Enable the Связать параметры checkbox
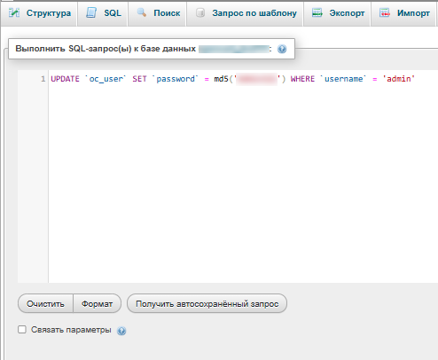438x360 pixels. pos(22,329)
